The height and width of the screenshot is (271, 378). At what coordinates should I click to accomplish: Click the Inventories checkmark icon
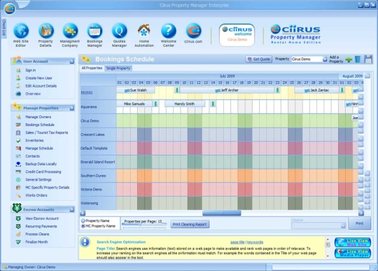click(x=18, y=140)
